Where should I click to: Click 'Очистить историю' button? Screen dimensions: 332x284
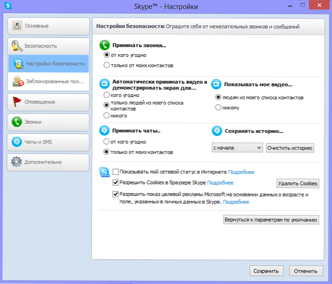[x=290, y=148]
